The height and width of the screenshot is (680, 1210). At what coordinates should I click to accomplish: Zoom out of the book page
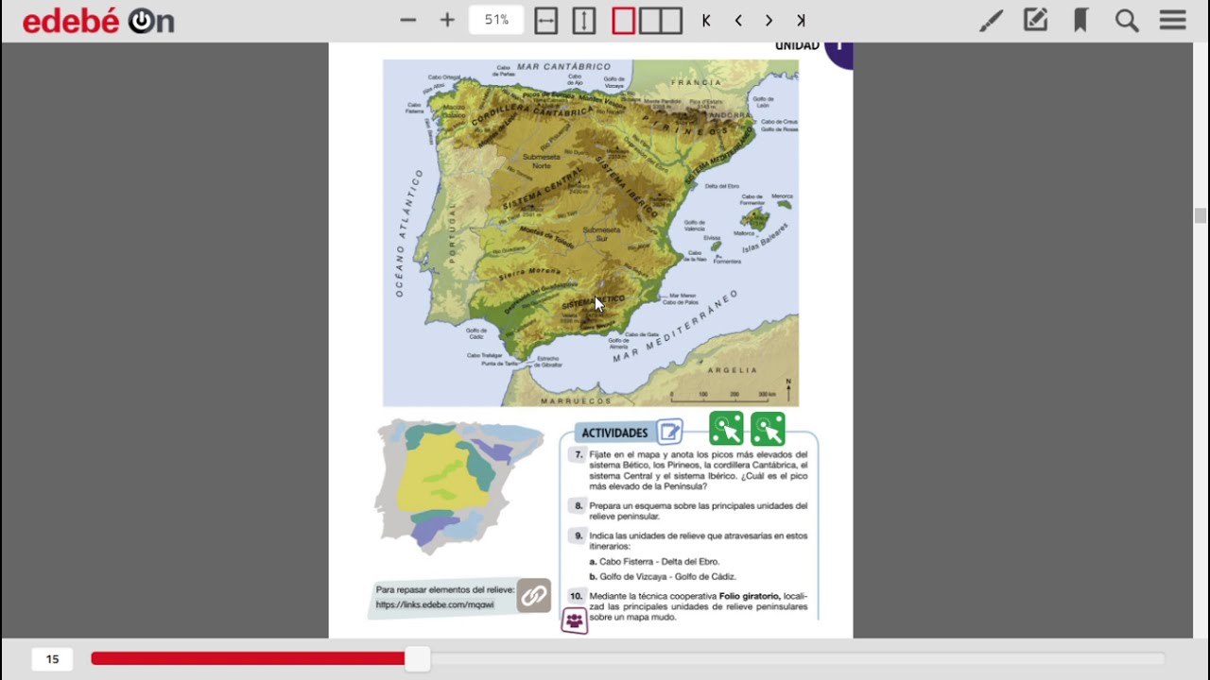click(x=408, y=19)
